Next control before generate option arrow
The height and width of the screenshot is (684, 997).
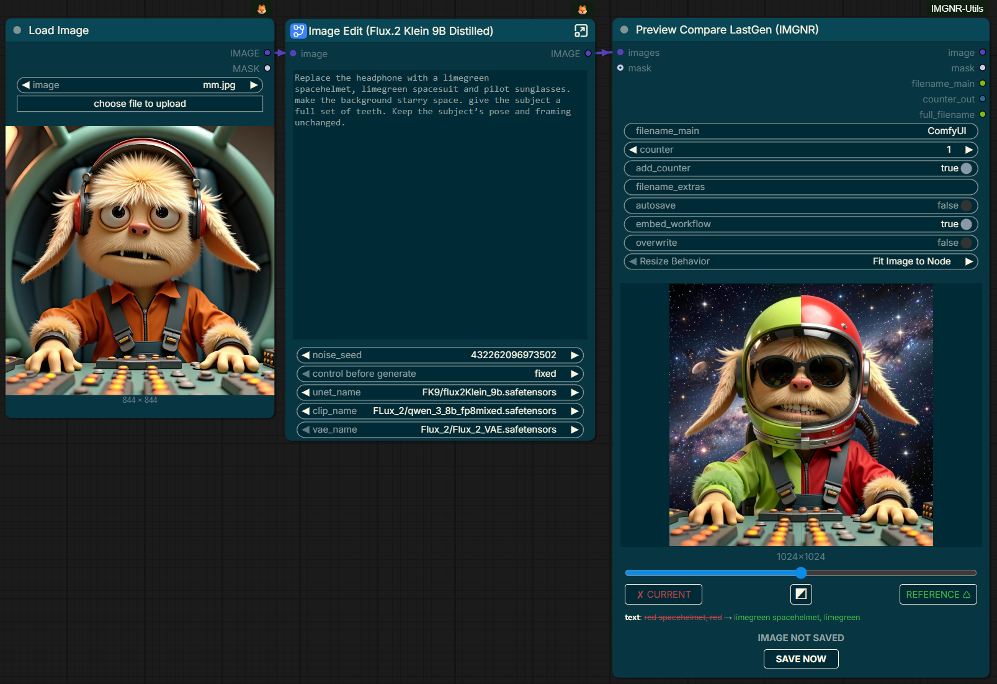point(575,374)
